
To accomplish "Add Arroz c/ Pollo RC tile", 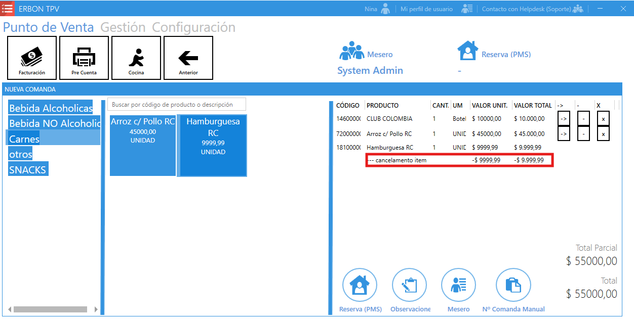I will pyautogui.click(x=143, y=146).
